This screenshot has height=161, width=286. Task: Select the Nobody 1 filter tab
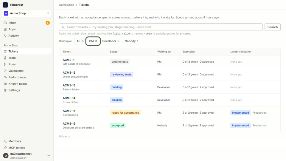pyautogui.click(x=131, y=41)
